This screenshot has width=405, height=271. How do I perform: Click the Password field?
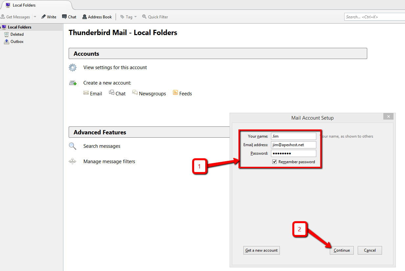294,153
